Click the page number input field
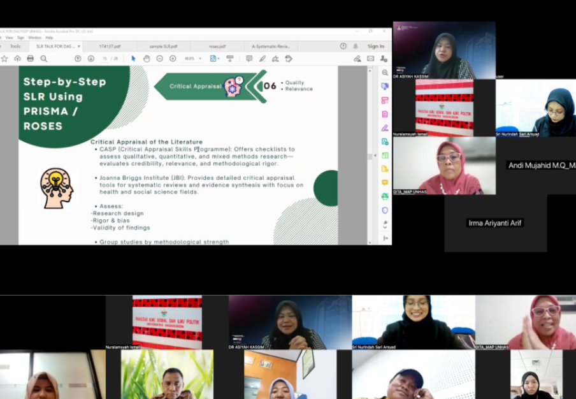 coord(104,59)
